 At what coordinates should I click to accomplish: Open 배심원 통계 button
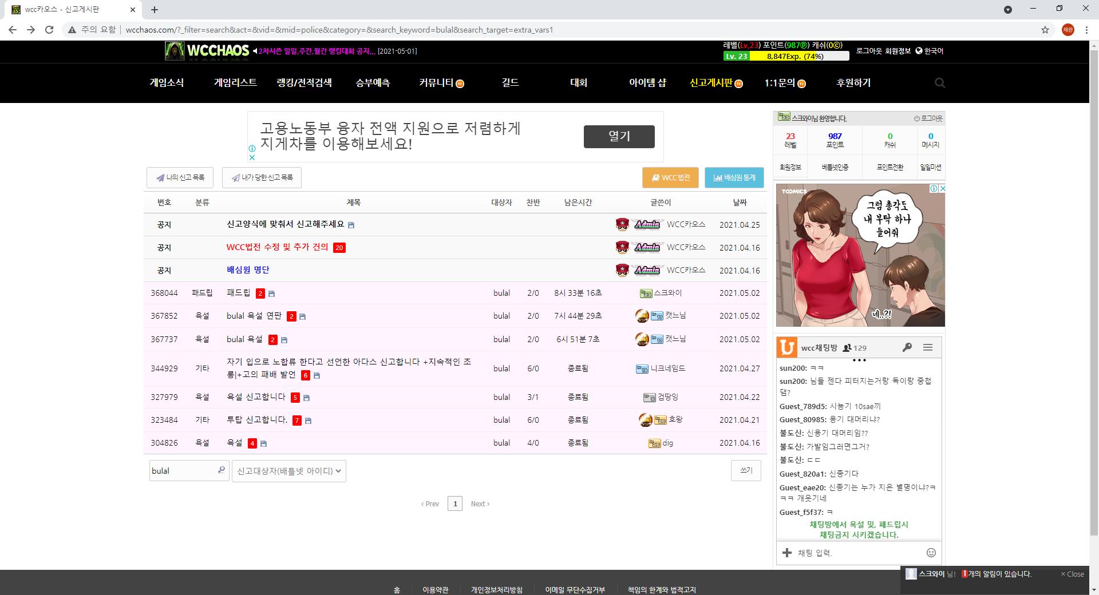click(734, 177)
